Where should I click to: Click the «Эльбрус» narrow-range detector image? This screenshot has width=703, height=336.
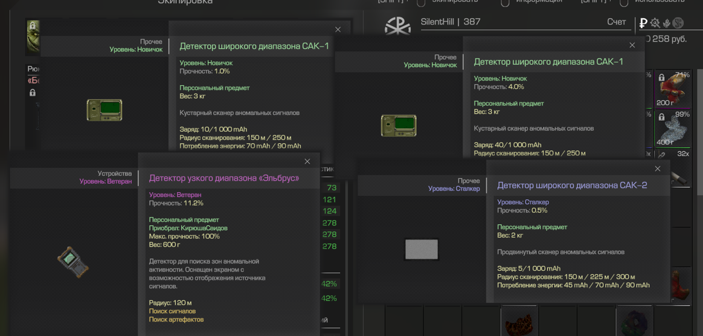click(x=73, y=261)
